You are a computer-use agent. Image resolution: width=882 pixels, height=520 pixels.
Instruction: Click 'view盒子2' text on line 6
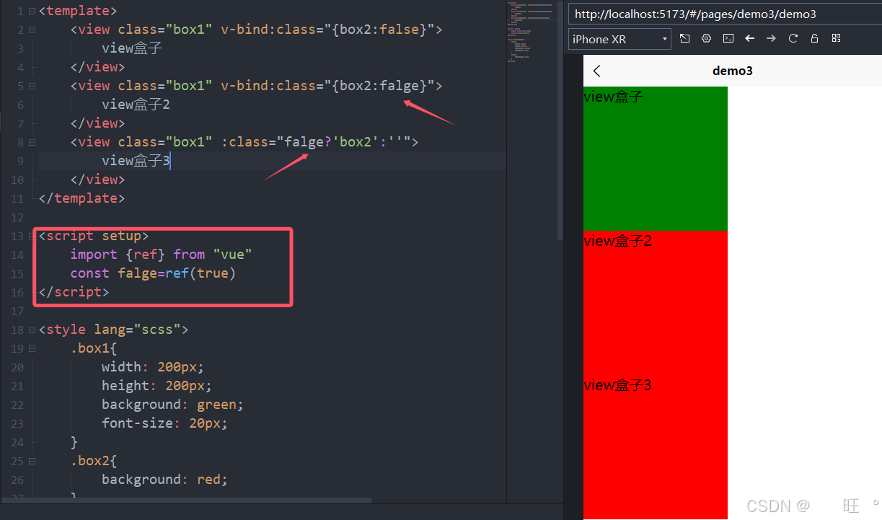tap(136, 105)
